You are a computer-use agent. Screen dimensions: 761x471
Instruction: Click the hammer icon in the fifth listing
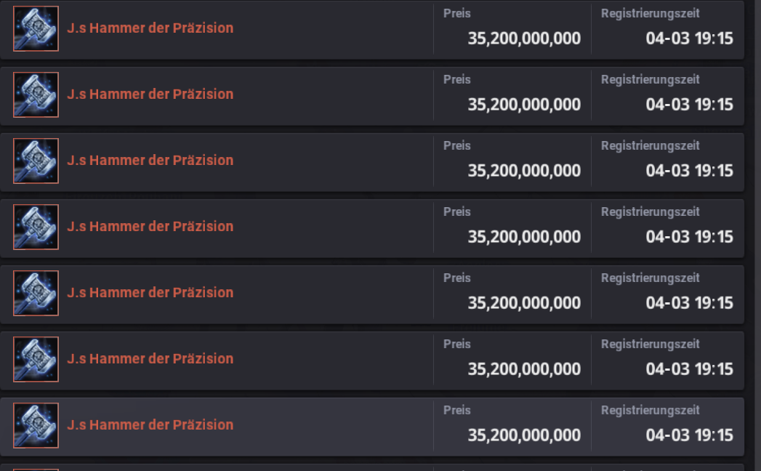click(x=36, y=293)
